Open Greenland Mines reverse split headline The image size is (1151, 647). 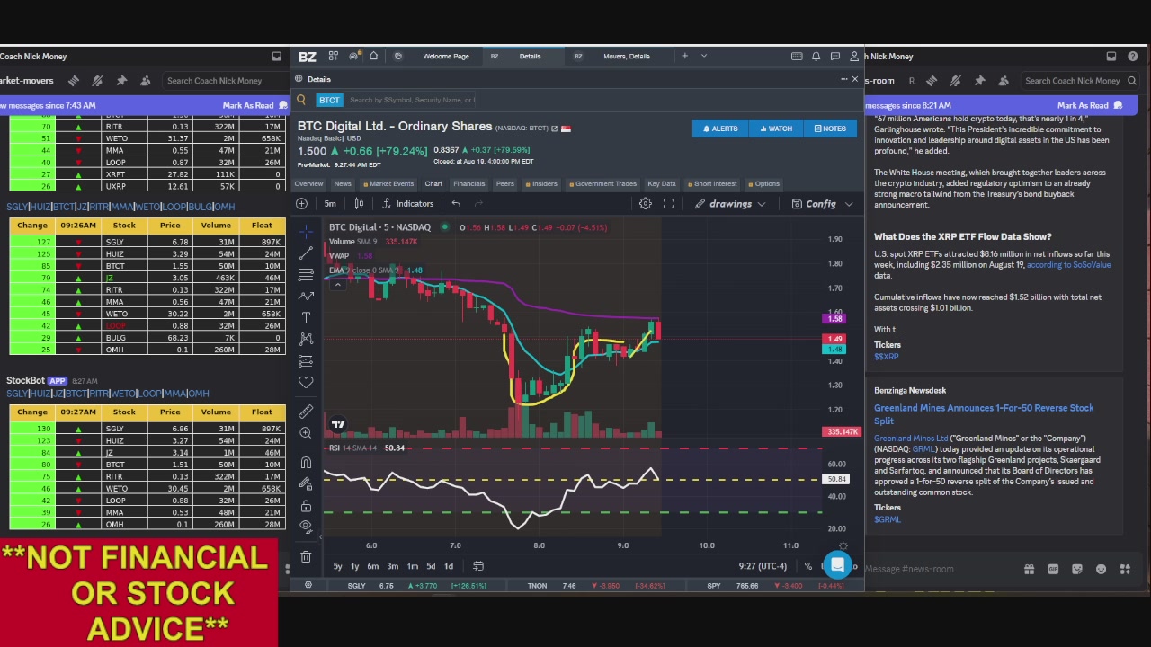click(984, 413)
